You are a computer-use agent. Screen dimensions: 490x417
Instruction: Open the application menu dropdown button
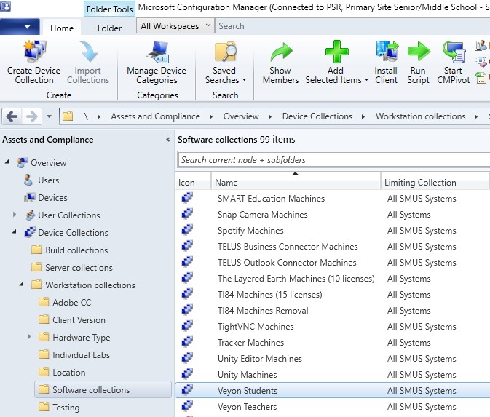(20, 27)
